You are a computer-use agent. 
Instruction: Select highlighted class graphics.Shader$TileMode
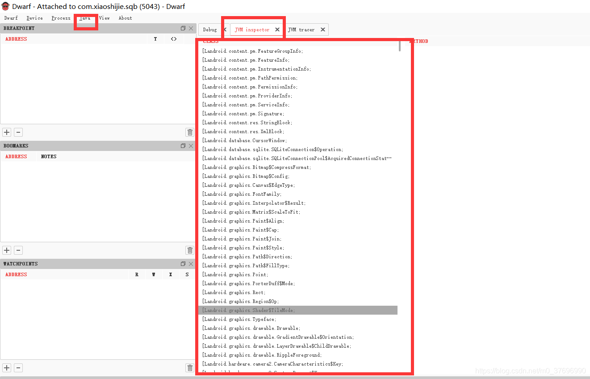tap(298, 310)
